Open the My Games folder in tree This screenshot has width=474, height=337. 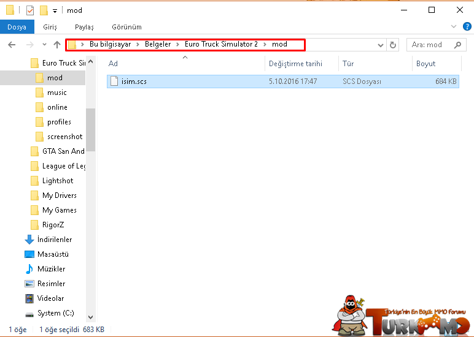(53, 210)
